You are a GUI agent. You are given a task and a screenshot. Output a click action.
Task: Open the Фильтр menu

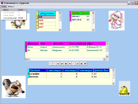(11, 7)
